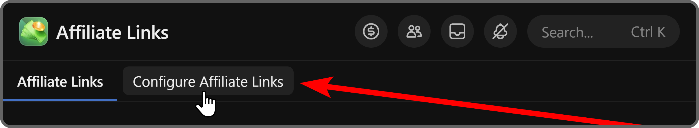
Task: Focus the Search input field
Action: tap(603, 32)
